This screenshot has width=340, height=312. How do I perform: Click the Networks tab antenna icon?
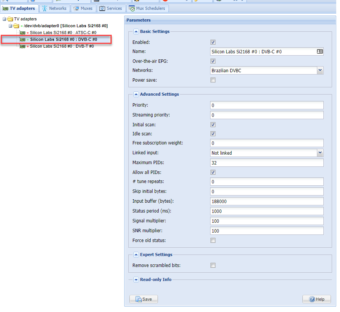pos(45,8)
